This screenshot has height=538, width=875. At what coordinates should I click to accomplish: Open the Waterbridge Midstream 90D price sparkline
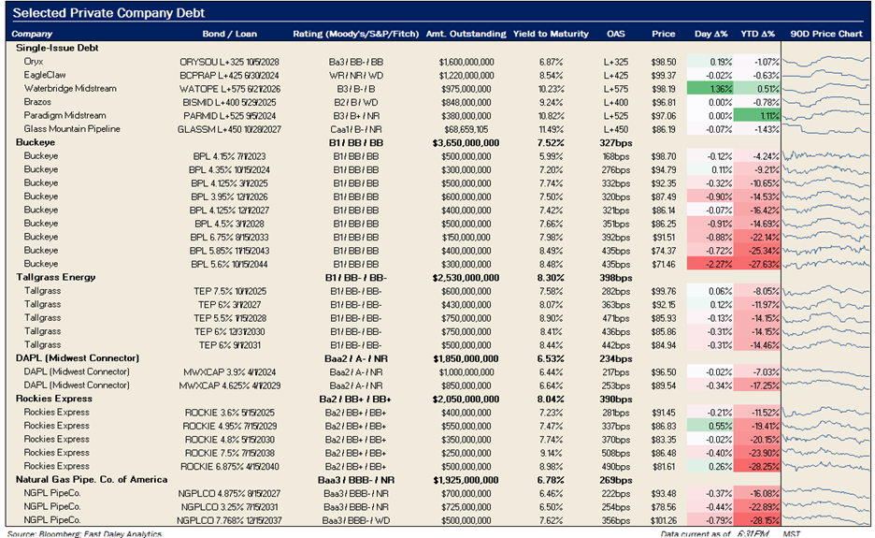pyautogui.click(x=825, y=88)
